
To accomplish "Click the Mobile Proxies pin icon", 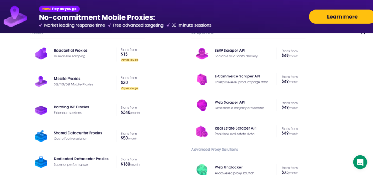I will coord(41,81).
